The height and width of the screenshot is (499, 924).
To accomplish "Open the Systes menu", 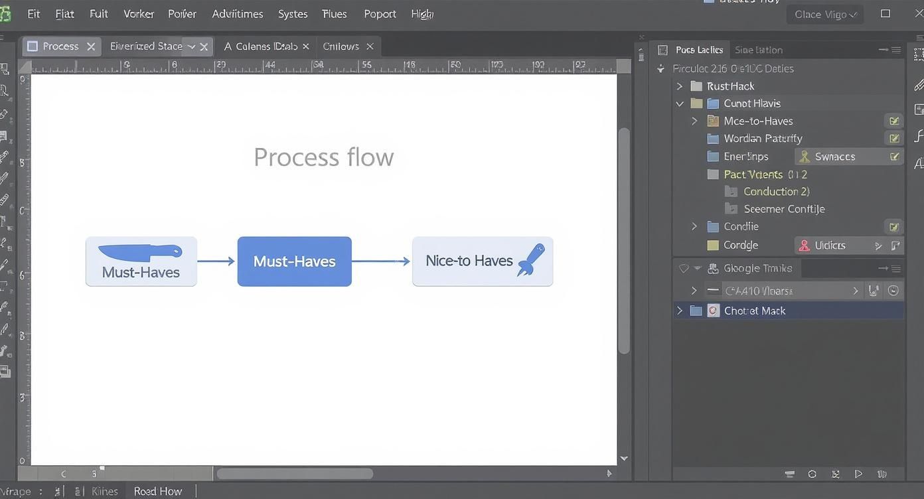I will [293, 14].
